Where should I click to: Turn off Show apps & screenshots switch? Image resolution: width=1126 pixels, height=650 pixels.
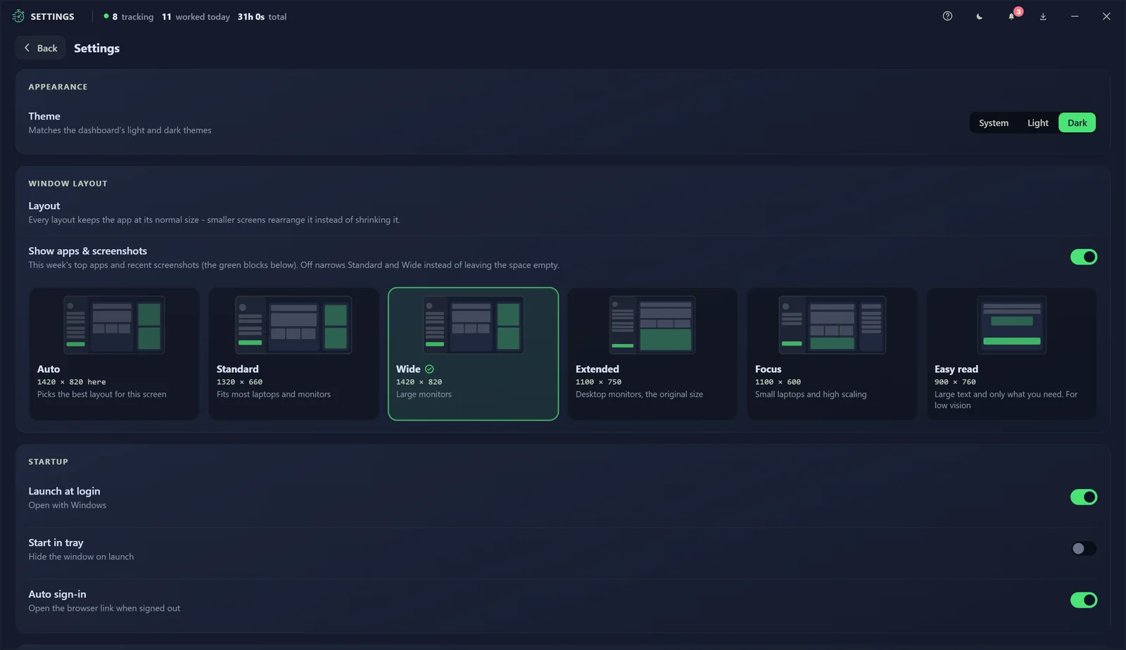coord(1084,257)
